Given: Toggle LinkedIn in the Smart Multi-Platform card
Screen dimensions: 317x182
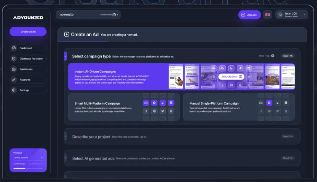Looking at the screenshot, I should tap(171, 103).
